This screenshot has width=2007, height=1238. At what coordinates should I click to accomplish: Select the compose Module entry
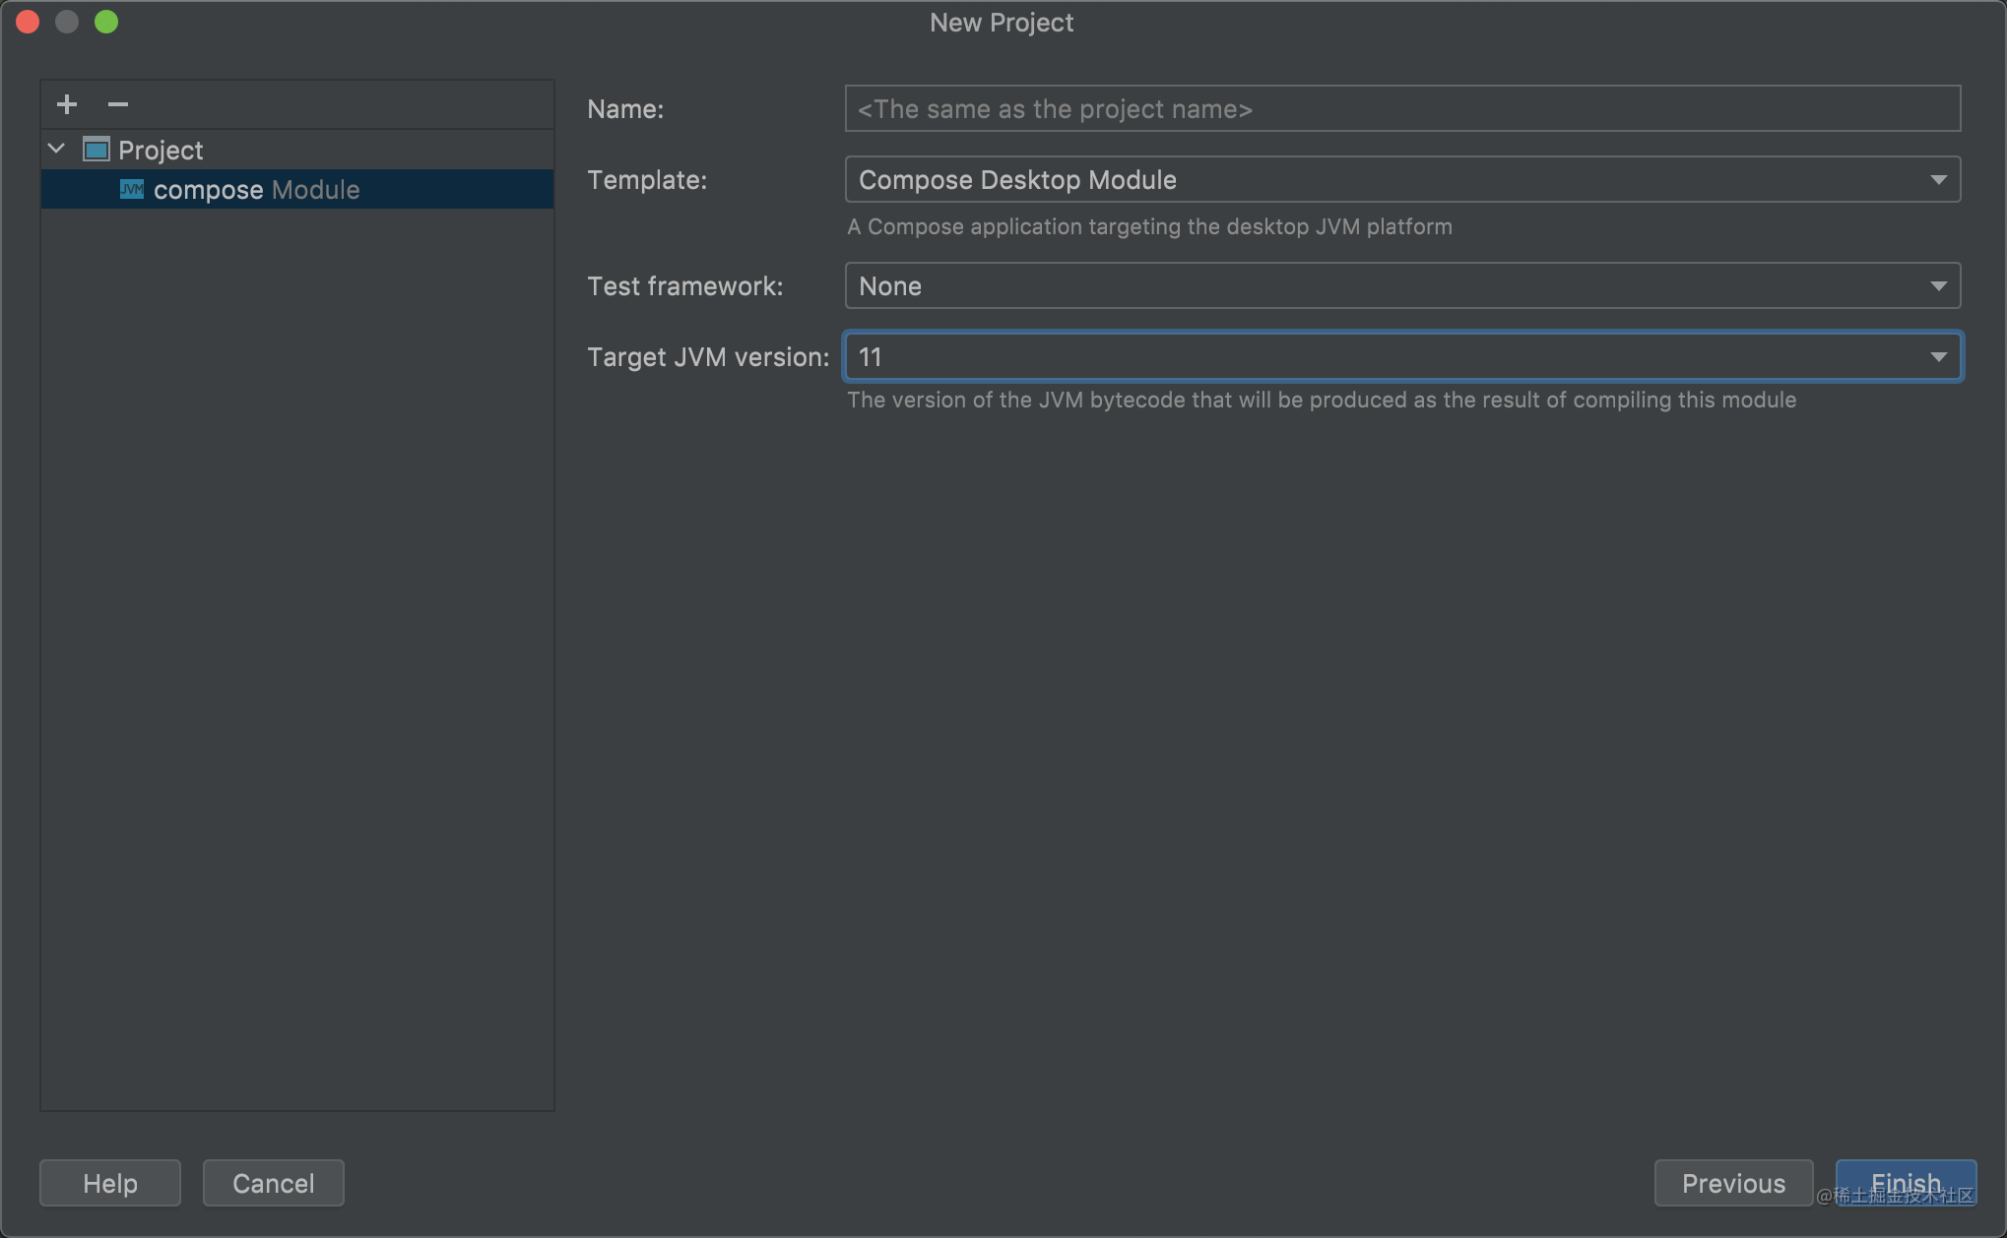pyautogui.click(x=256, y=189)
